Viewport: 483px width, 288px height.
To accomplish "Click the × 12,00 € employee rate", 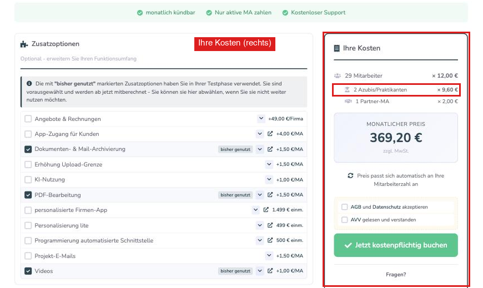I will (x=445, y=76).
